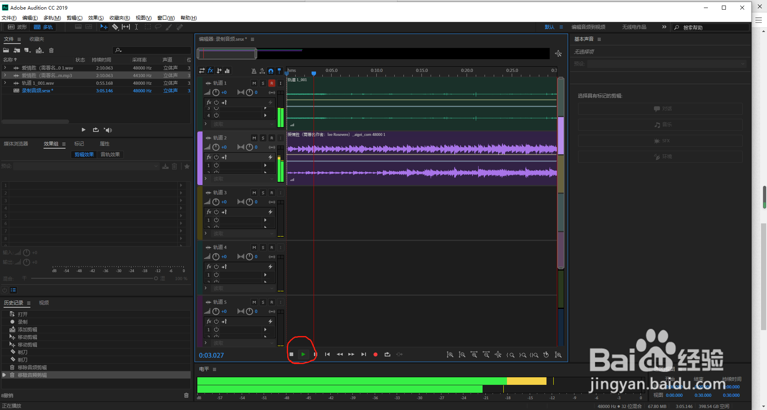The width and height of the screenshot is (767, 410).
Task: Click the open file folder icon
Action: point(6,50)
